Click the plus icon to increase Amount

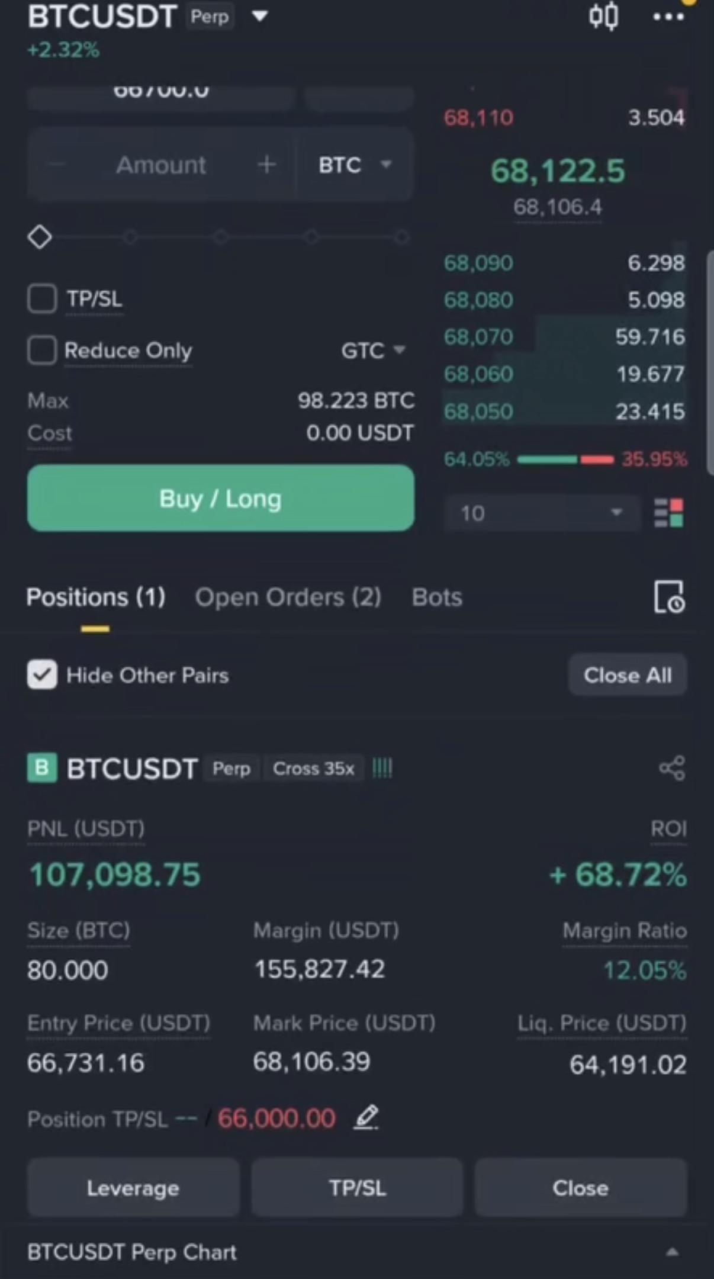(266, 165)
